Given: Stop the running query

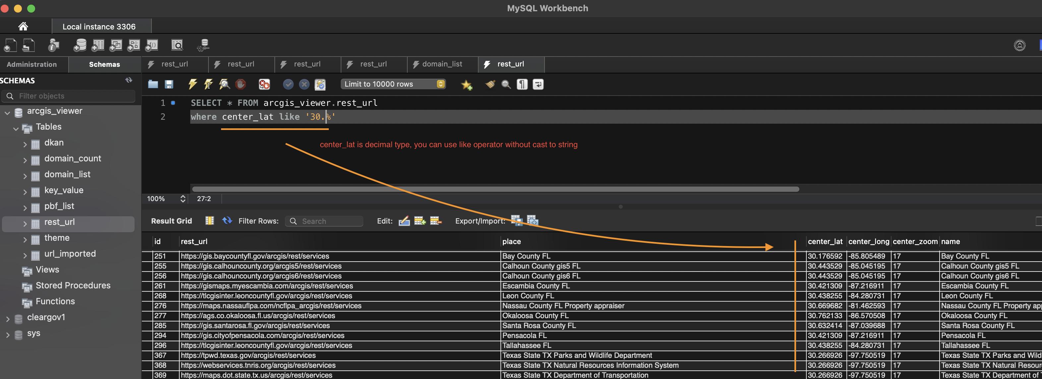Looking at the screenshot, I should (x=241, y=84).
